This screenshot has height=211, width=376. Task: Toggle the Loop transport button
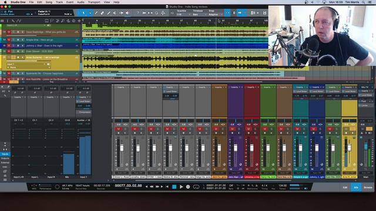tap(196, 187)
